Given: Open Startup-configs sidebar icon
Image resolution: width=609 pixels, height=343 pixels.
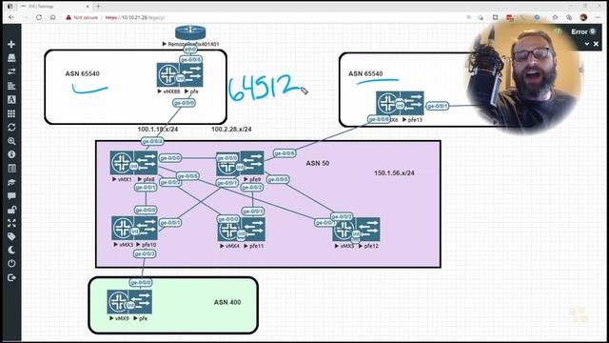Looking at the screenshot, I should point(11,86).
